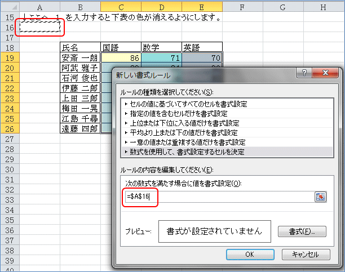Select rule type 数式を使用して、書式設定するセルを決定

click(227, 151)
